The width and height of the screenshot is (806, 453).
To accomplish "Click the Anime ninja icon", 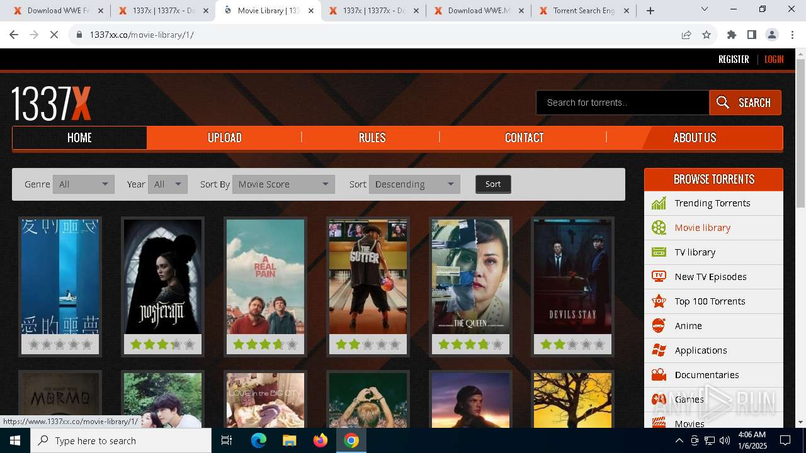I will click(x=659, y=326).
